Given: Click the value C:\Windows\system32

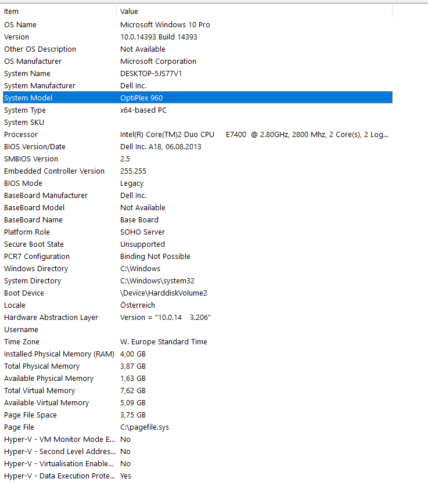Looking at the screenshot, I should tap(157, 281).
